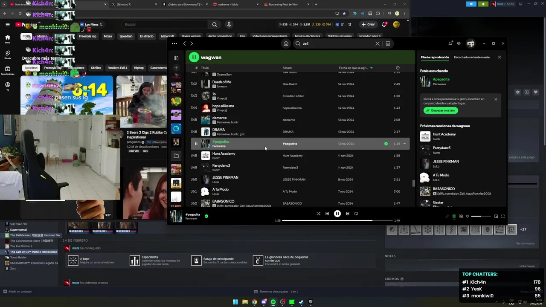Open the Windows Start menu
This screenshot has height=307, width=546.
[x=235, y=302]
